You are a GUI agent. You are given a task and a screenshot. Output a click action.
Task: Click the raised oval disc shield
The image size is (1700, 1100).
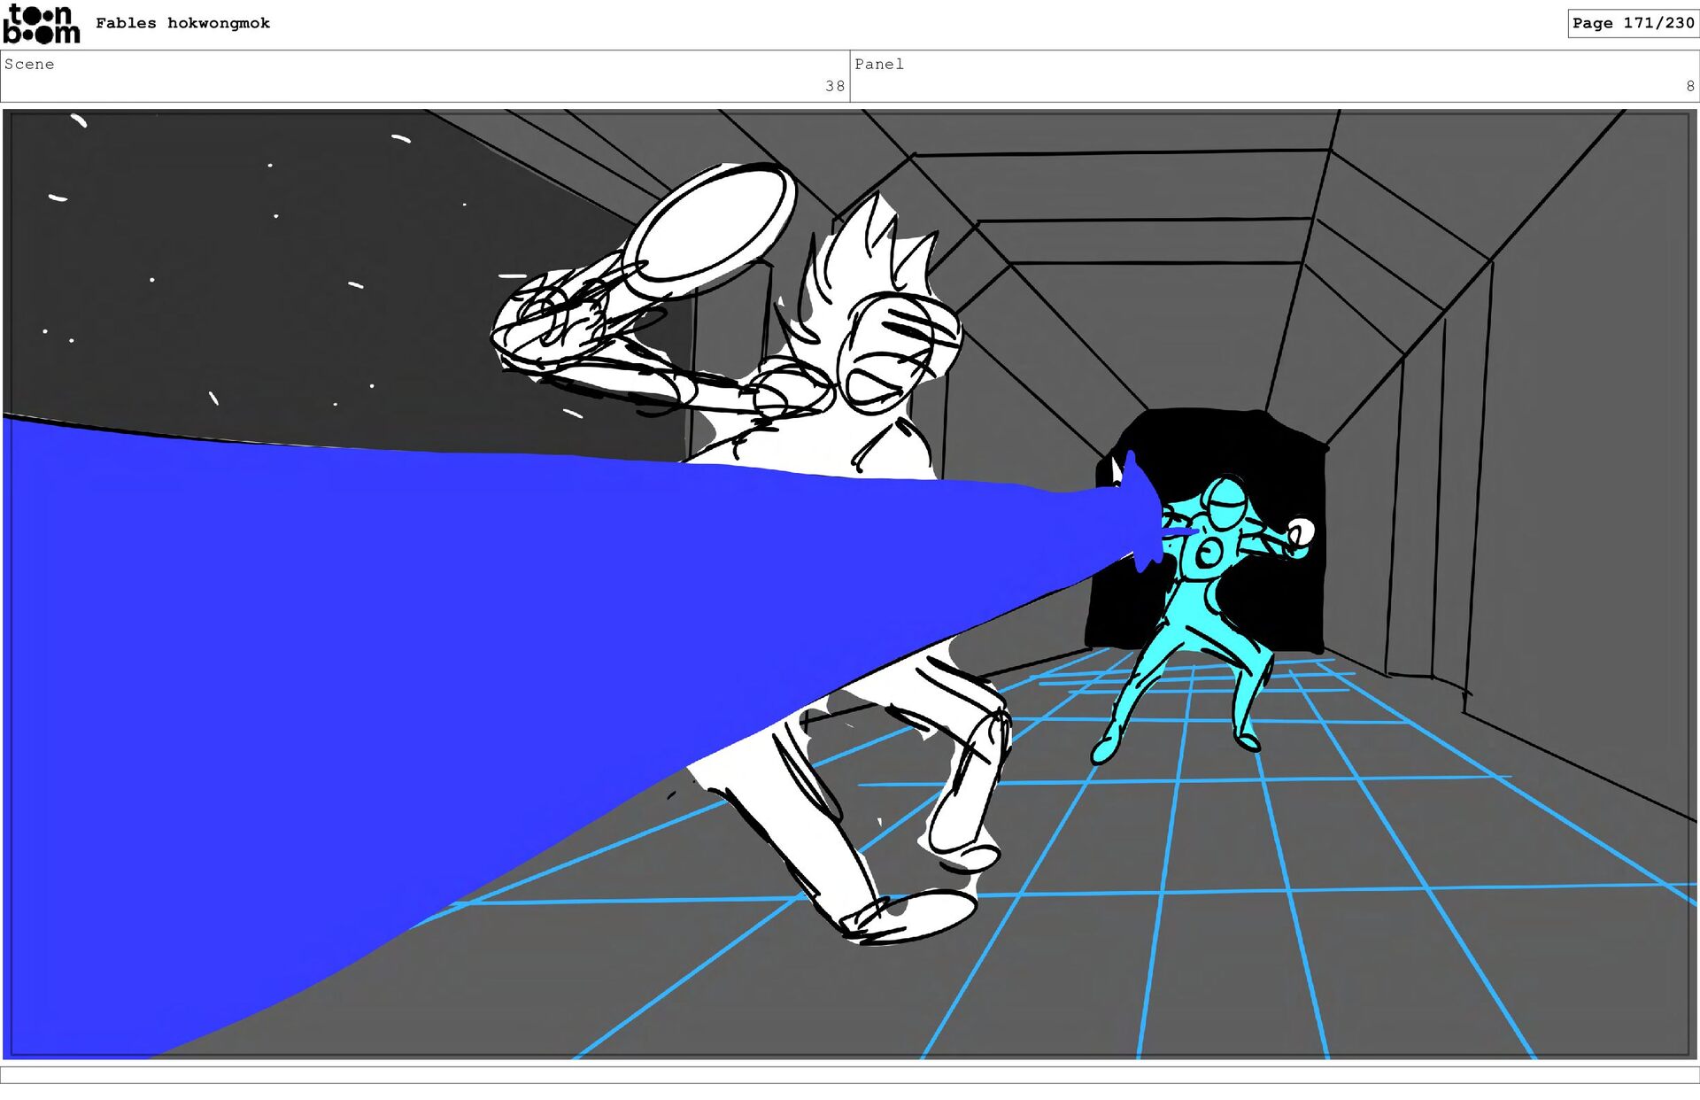pos(713,226)
